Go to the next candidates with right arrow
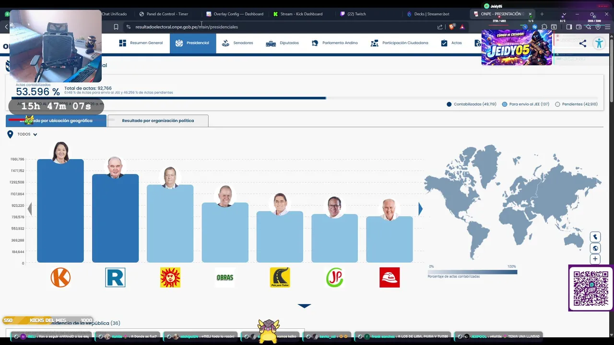 (420, 209)
